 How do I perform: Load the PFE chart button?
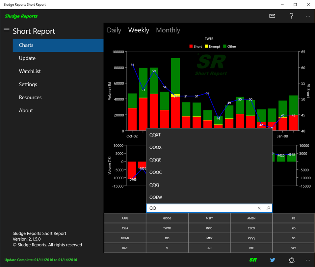tap(251, 248)
